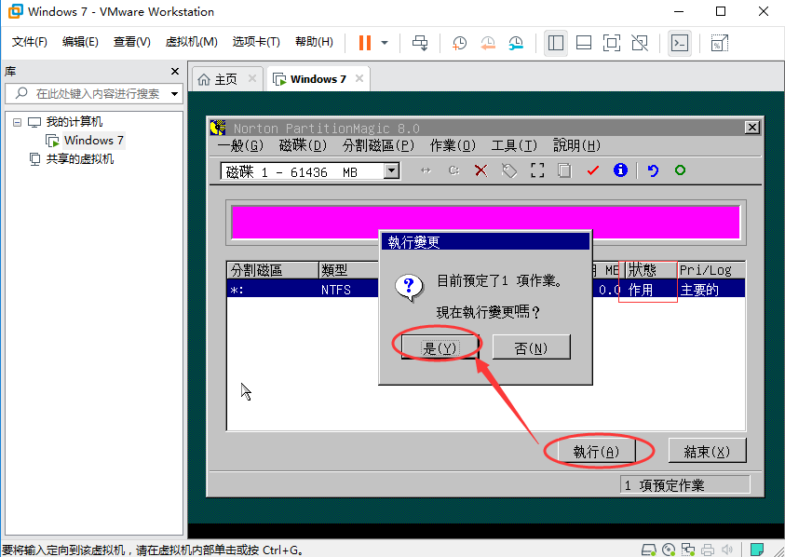Open the 虚拟机(M) menu
Viewport: 785px width, 557px height.
click(191, 42)
